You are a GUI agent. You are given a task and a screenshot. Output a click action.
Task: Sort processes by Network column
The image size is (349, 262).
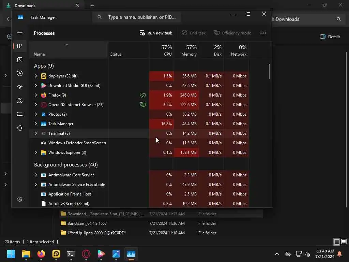coord(237,50)
